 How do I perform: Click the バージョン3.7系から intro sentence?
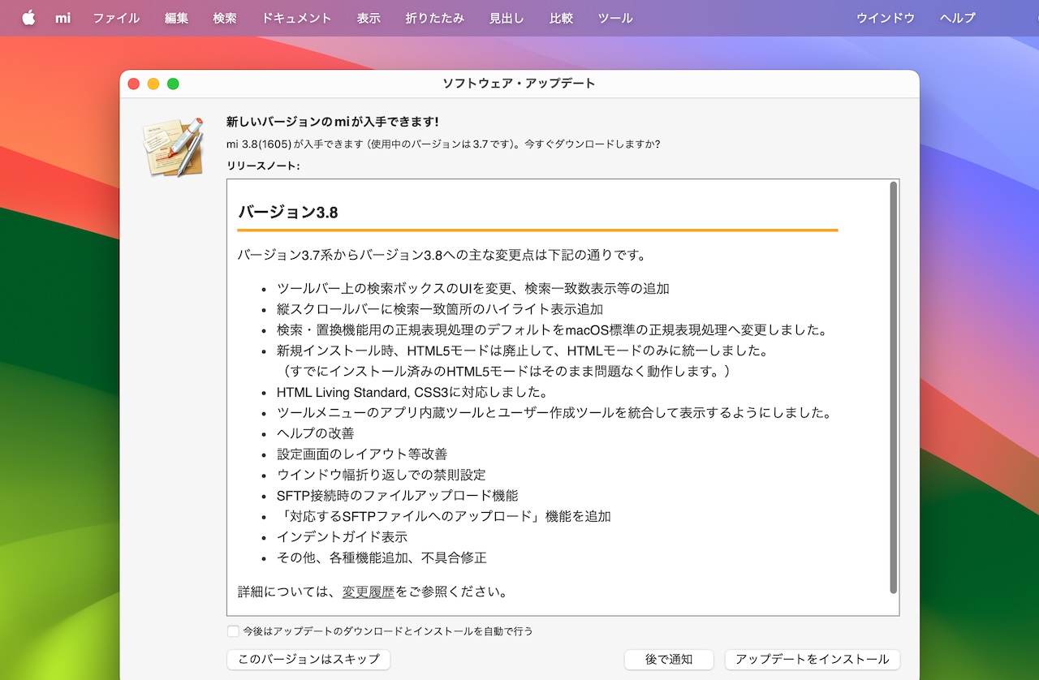tap(442, 255)
